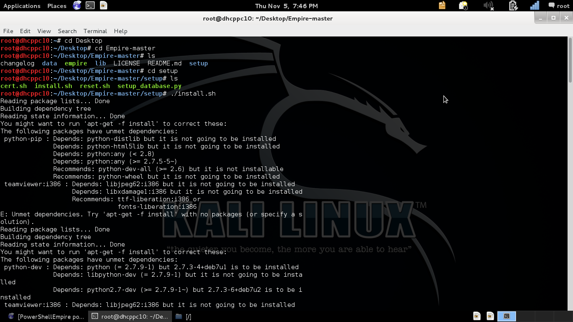Click the terminal vertical scrollbar handle
The width and height of the screenshot is (573, 322).
570,60
